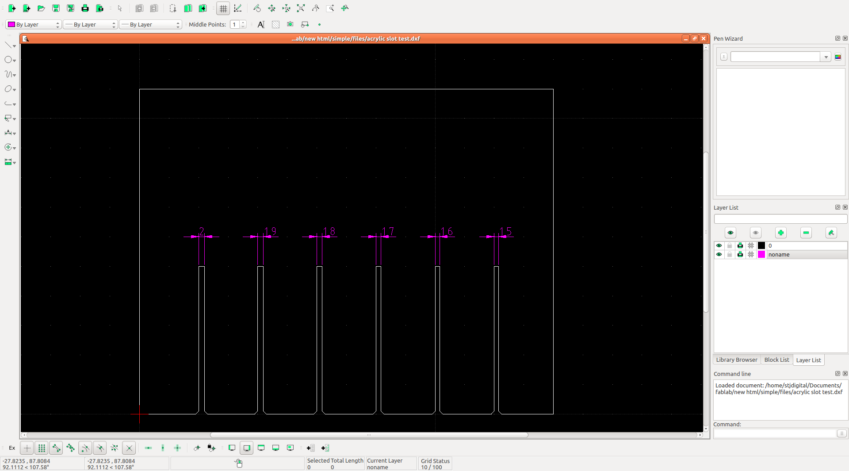Open the line width By Layer dropdown
This screenshot has height=471, width=849.
(x=90, y=24)
